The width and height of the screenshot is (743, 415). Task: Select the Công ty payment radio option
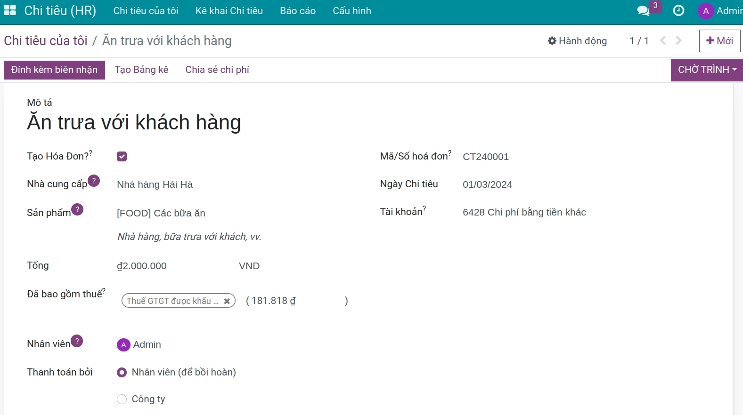click(122, 399)
